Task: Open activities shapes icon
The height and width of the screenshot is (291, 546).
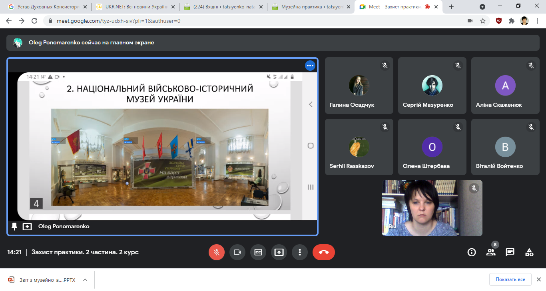Action: click(529, 252)
